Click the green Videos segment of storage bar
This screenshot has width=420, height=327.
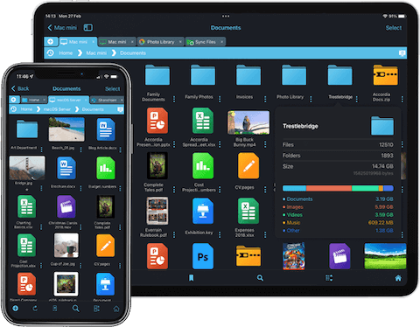[x=365, y=189]
